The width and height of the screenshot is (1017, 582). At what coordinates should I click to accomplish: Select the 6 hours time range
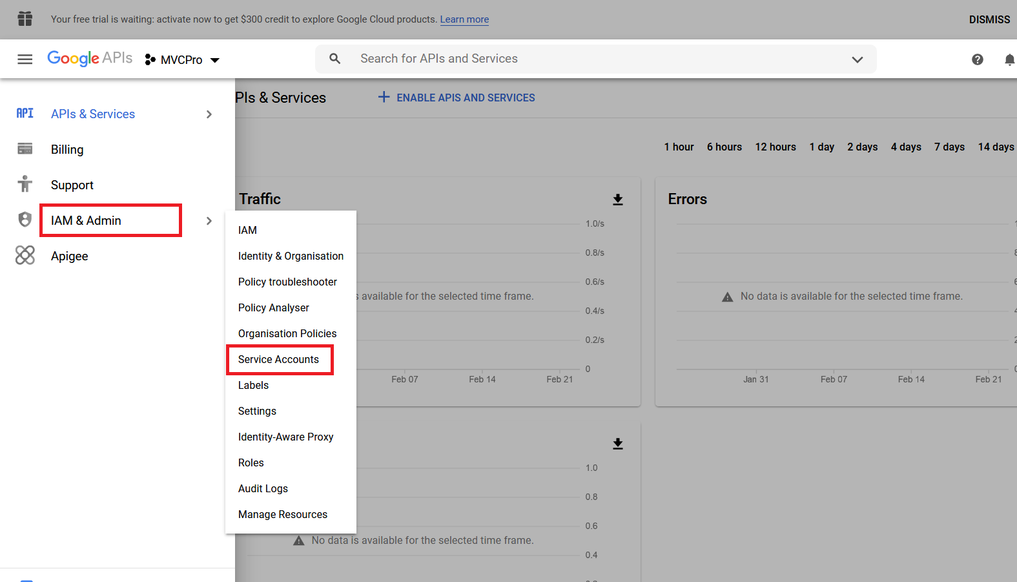(724, 147)
